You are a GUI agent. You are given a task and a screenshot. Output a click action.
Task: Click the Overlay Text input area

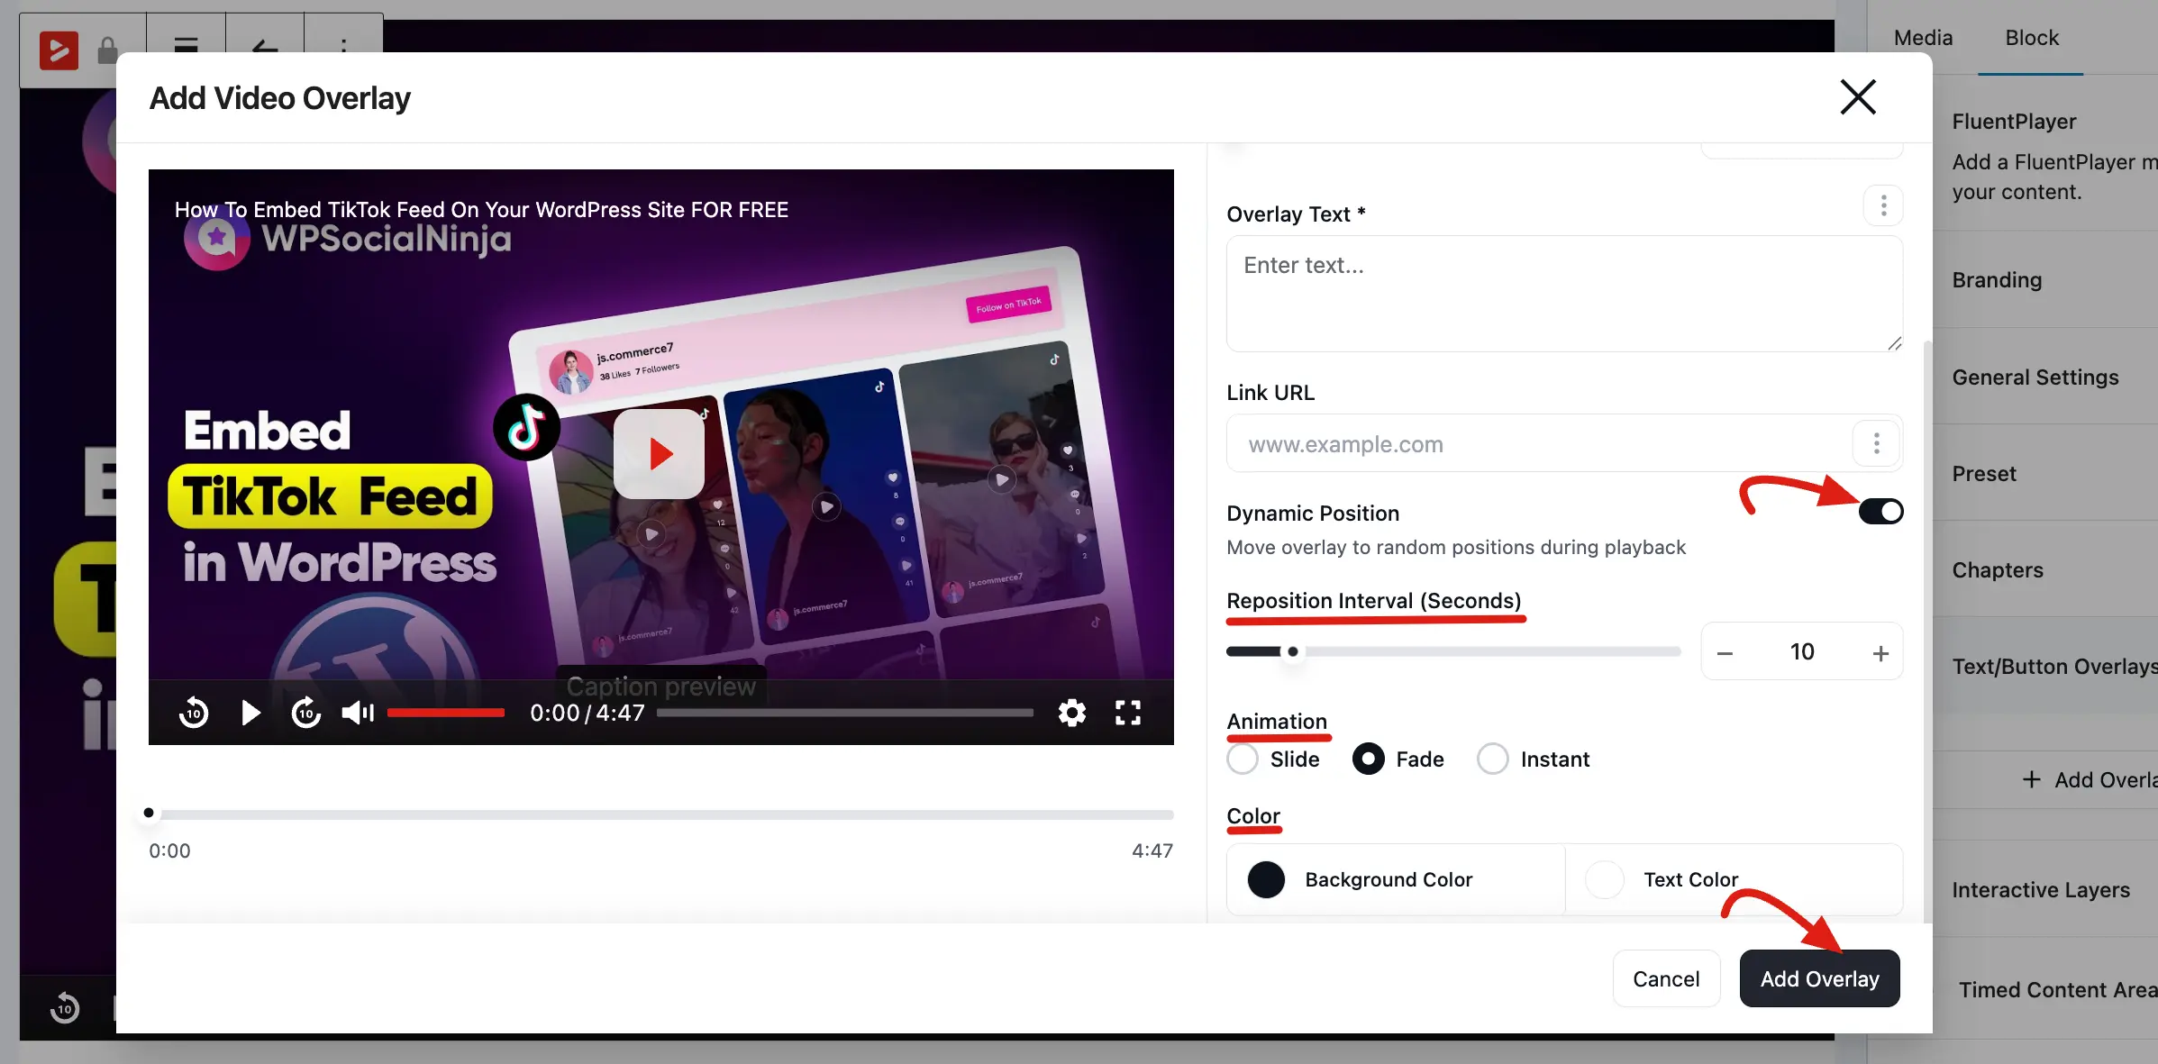(1565, 294)
